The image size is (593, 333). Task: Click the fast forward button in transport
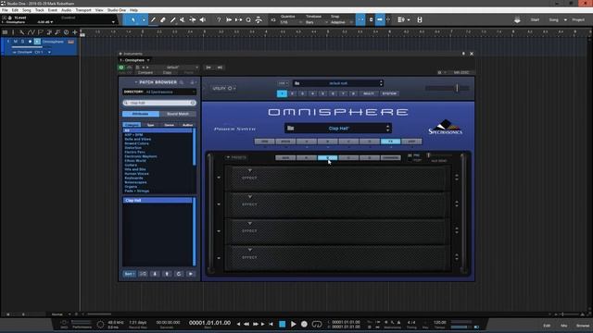(x=256, y=324)
